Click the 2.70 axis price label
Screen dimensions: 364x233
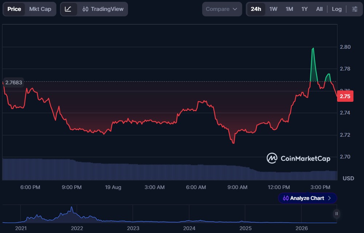click(x=345, y=157)
